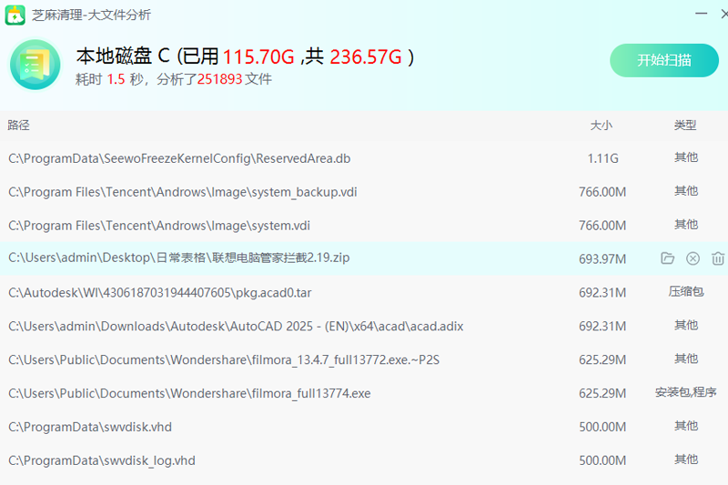Screen dimensions: 728x485
Task: Select the system_backup.vdi path row
Action: click(x=364, y=192)
